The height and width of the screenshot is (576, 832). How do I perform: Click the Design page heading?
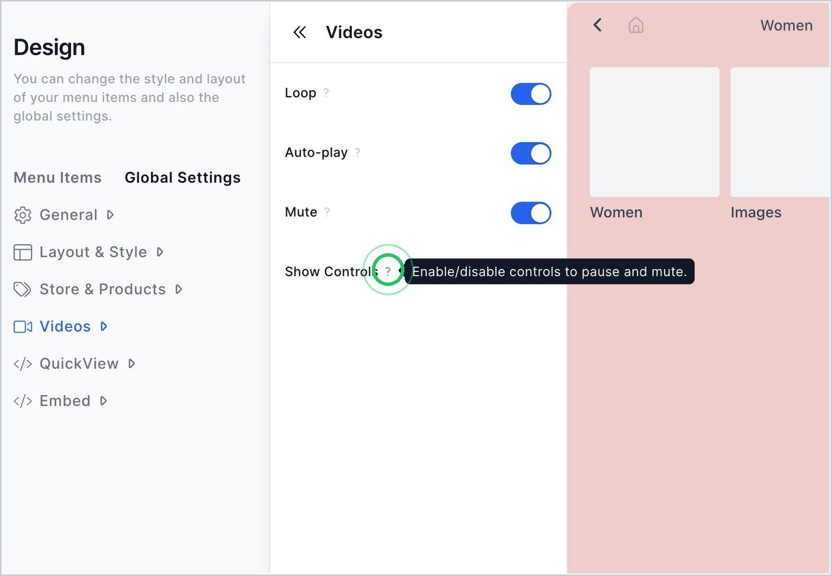tap(49, 48)
